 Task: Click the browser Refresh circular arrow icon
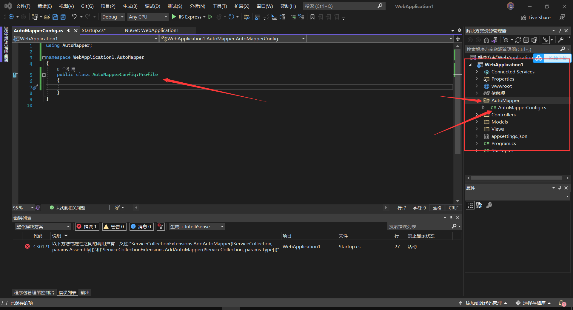coord(231,17)
